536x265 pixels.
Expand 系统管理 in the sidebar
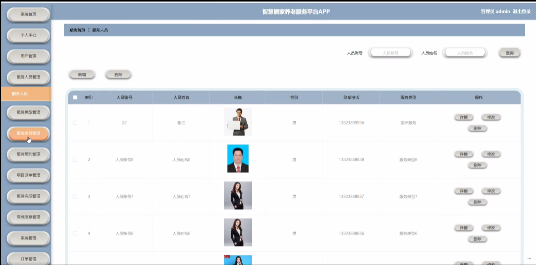(29, 238)
